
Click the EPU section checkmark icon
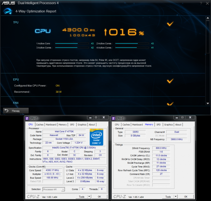170,81
